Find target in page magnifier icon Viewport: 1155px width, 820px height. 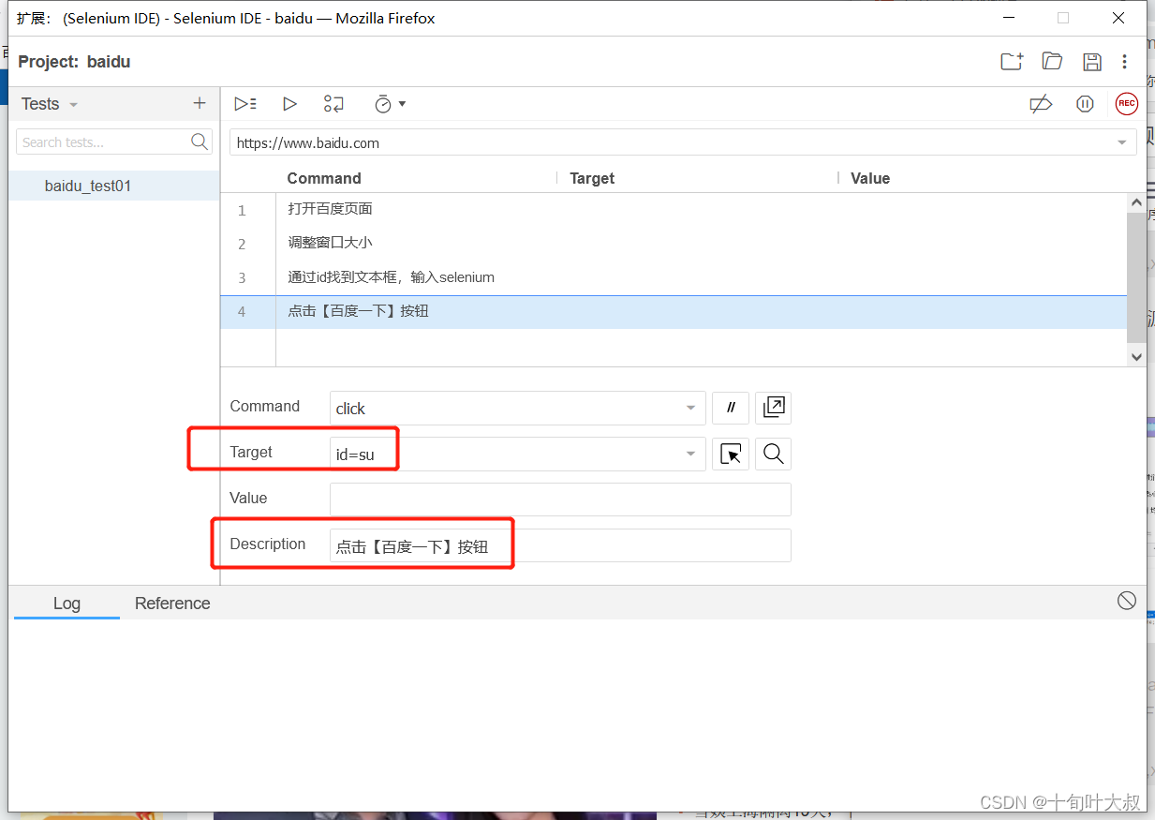click(774, 454)
